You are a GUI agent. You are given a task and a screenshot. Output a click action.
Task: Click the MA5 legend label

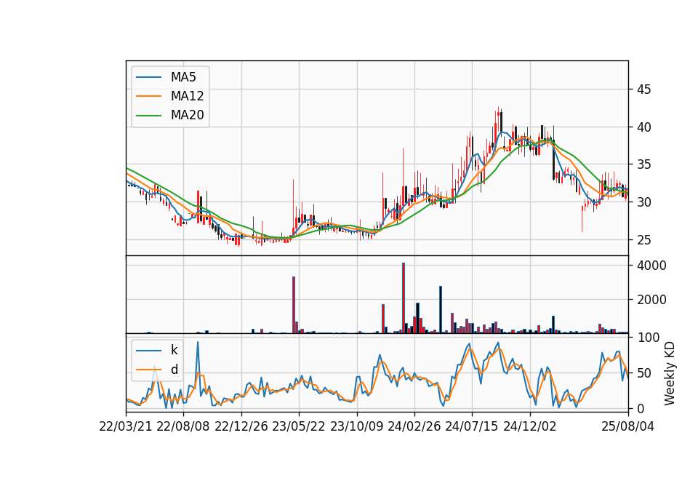(183, 77)
